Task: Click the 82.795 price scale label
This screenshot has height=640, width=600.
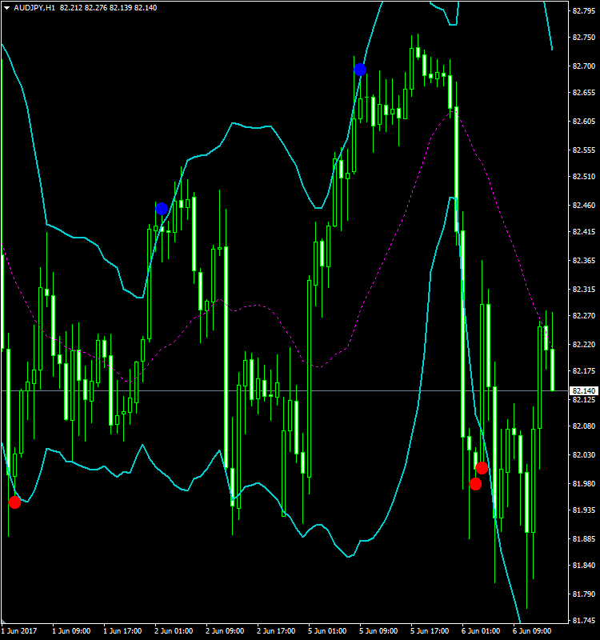Action: 584,11
